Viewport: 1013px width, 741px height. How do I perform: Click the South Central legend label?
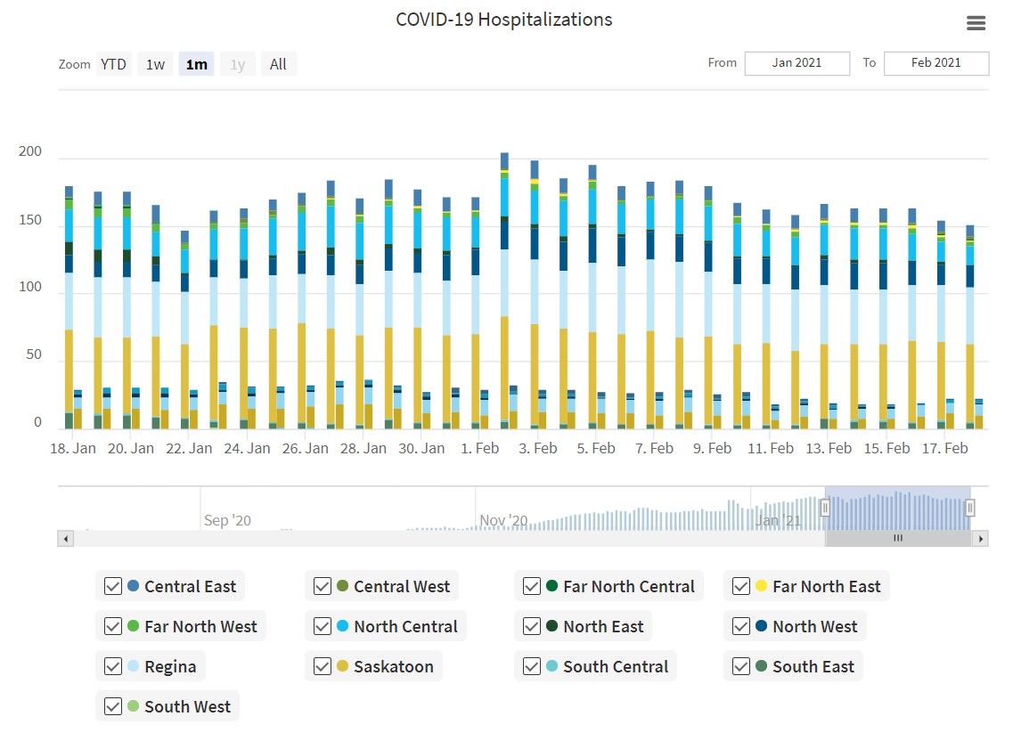click(616, 667)
